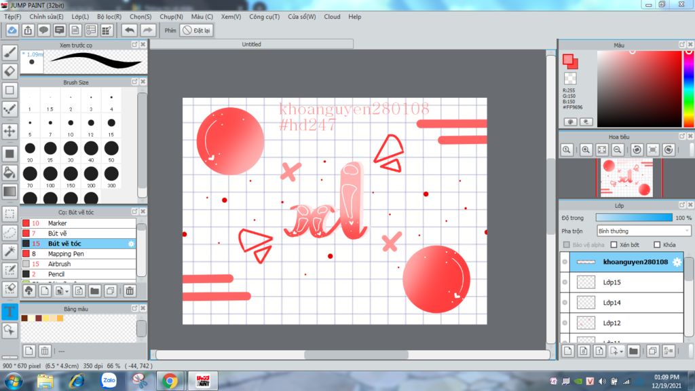Open add special layer dropdown arrow
The height and width of the screenshot is (391, 695).
coord(622,352)
